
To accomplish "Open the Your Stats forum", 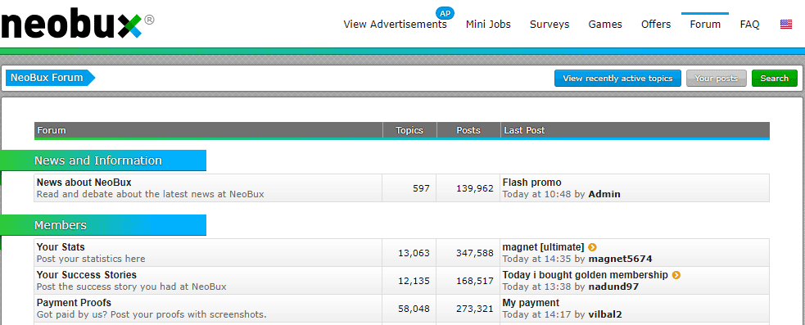I will [x=61, y=247].
